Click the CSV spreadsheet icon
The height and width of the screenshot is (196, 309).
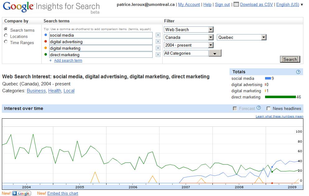(236, 4)
